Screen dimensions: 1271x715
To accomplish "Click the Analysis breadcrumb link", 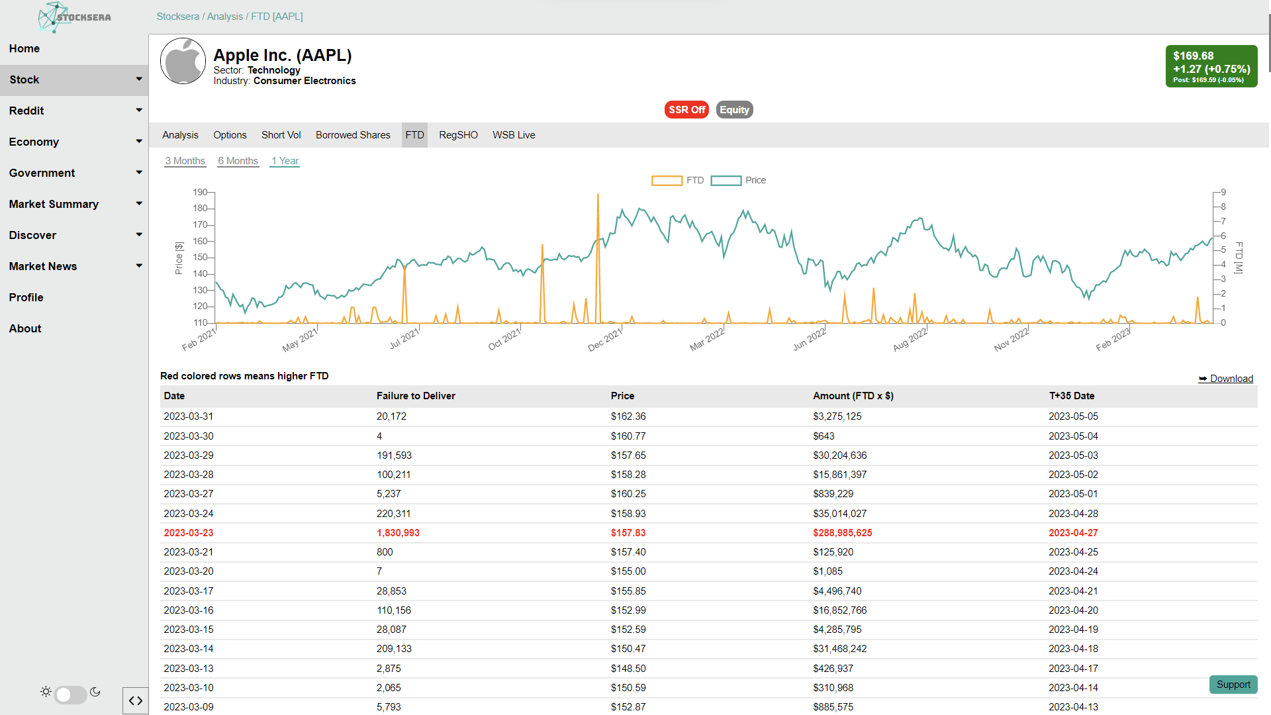I will tap(225, 17).
